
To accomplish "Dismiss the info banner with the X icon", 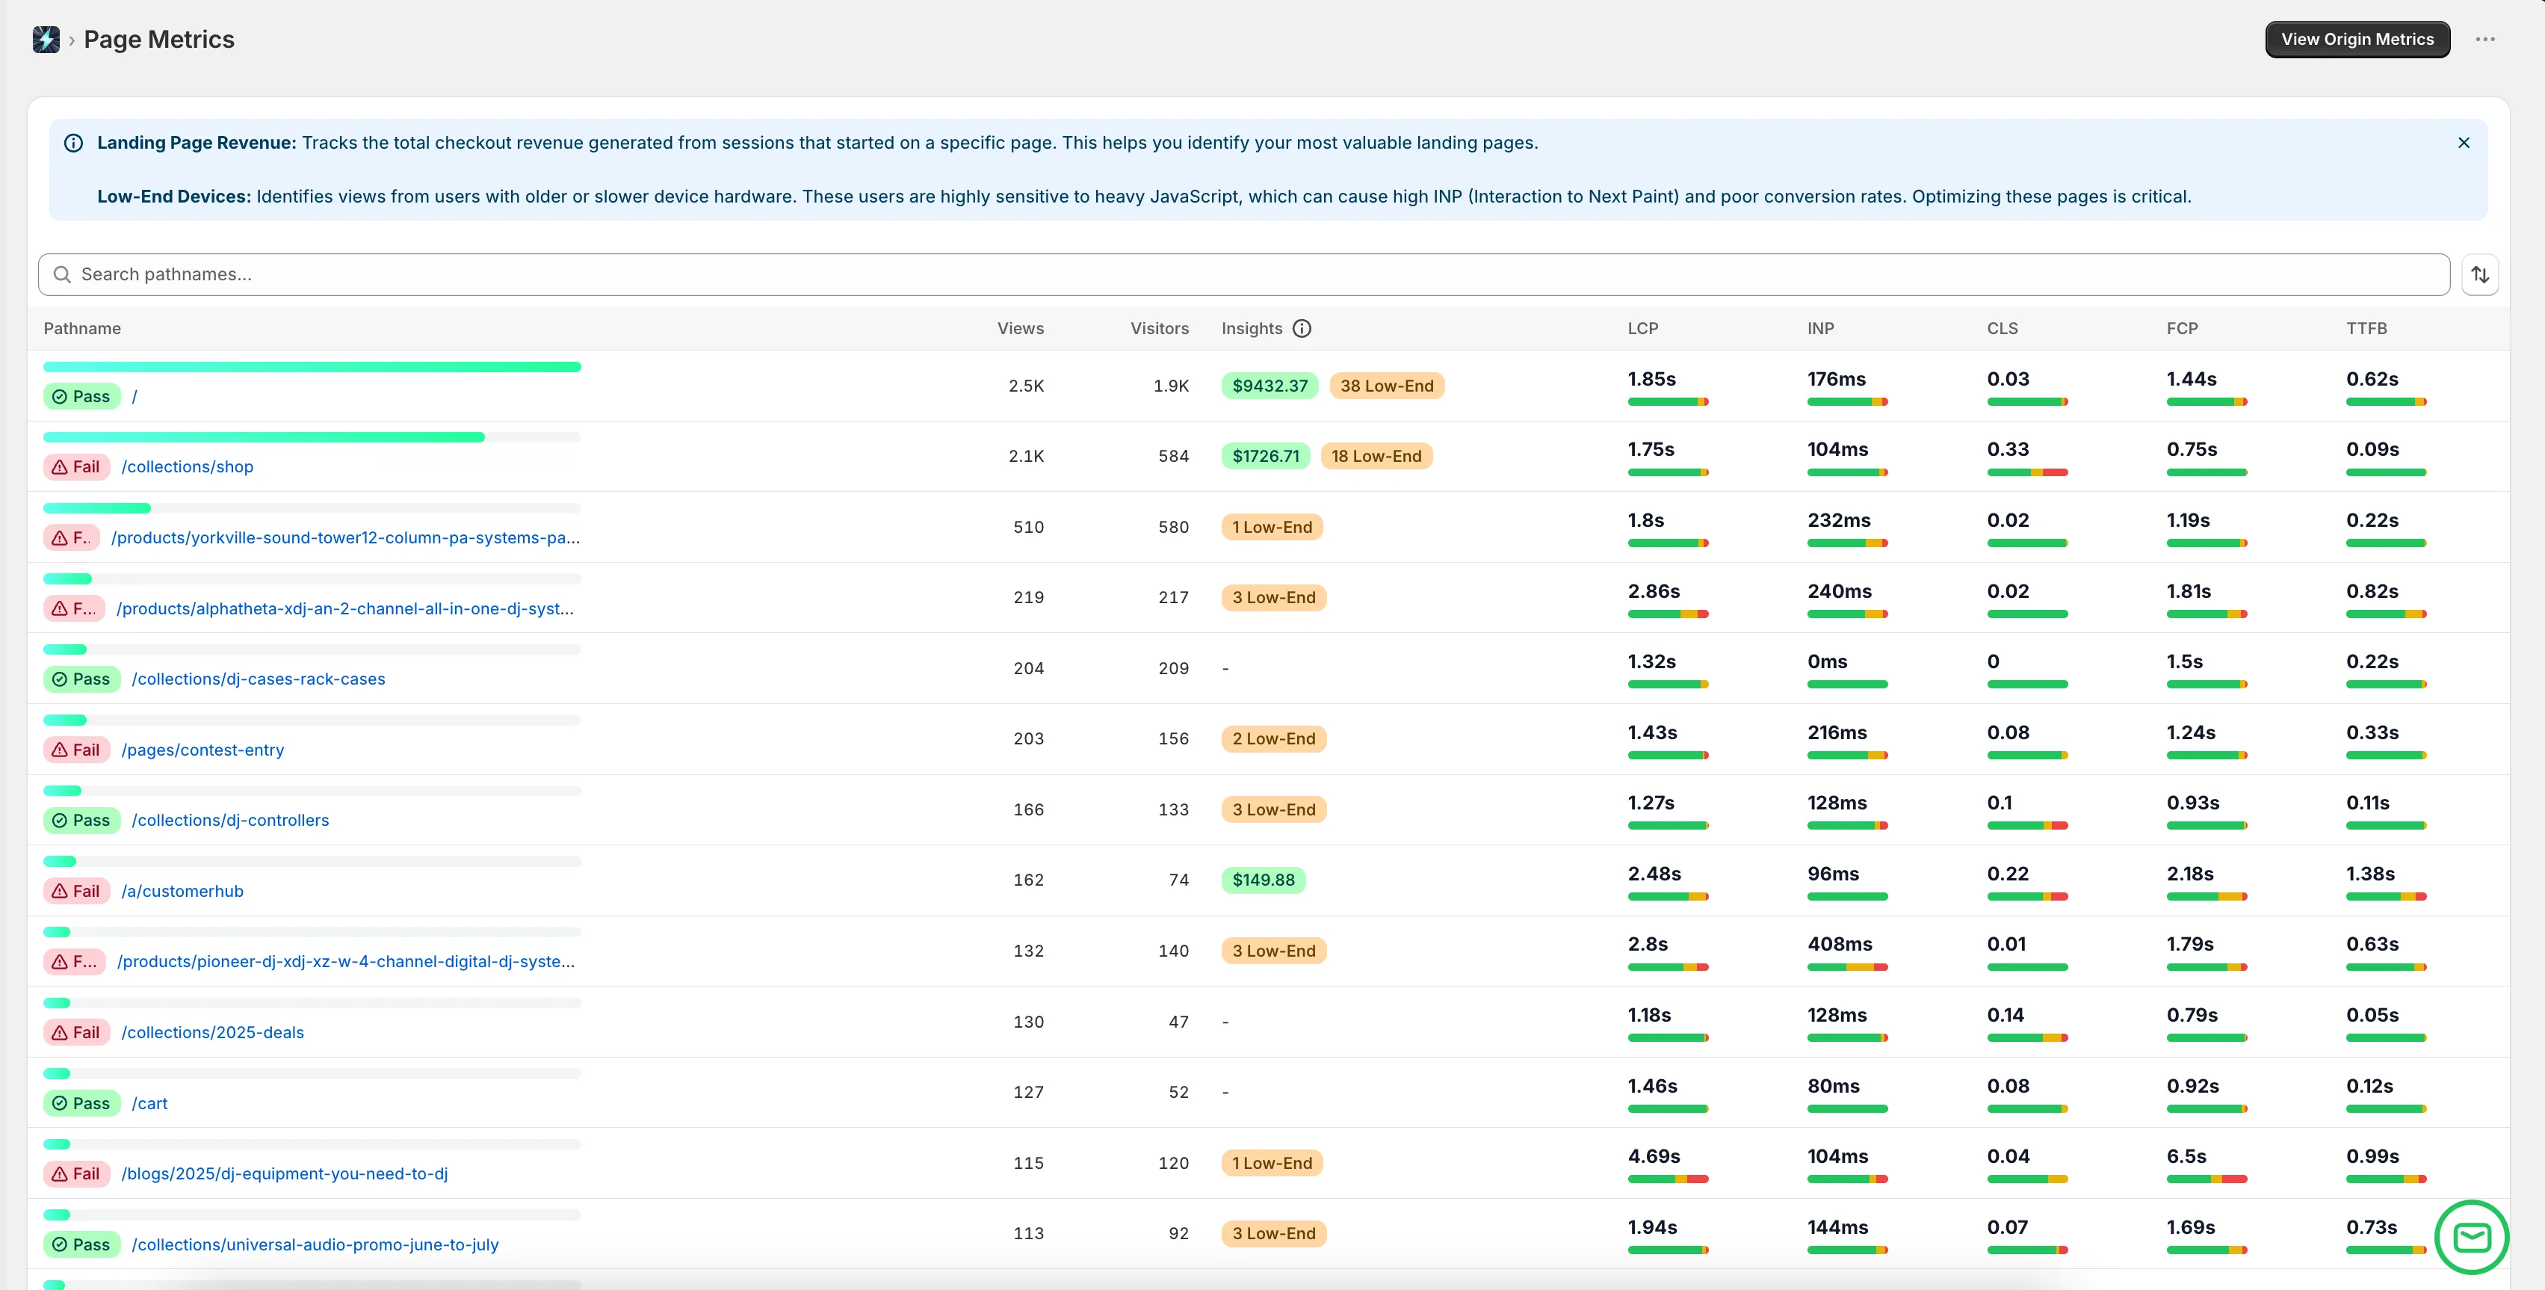I will (x=2463, y=142).
